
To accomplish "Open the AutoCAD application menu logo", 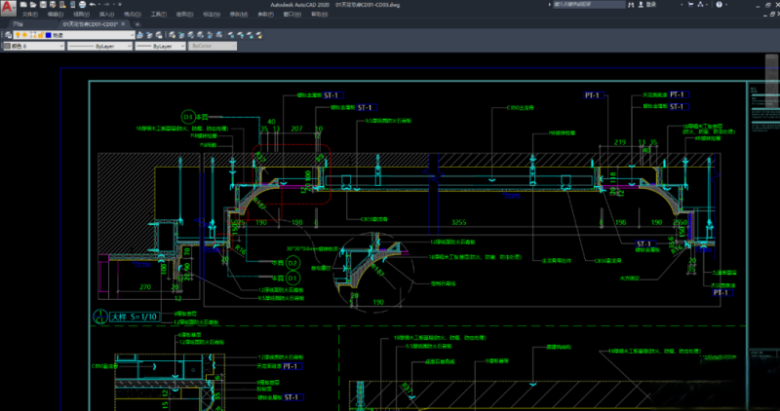I will (x=8, y=8).
